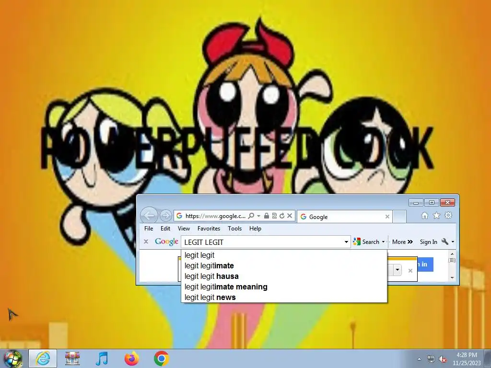Click the Google Toolbar Search button
491x368 pixels.
click(366, 242)
